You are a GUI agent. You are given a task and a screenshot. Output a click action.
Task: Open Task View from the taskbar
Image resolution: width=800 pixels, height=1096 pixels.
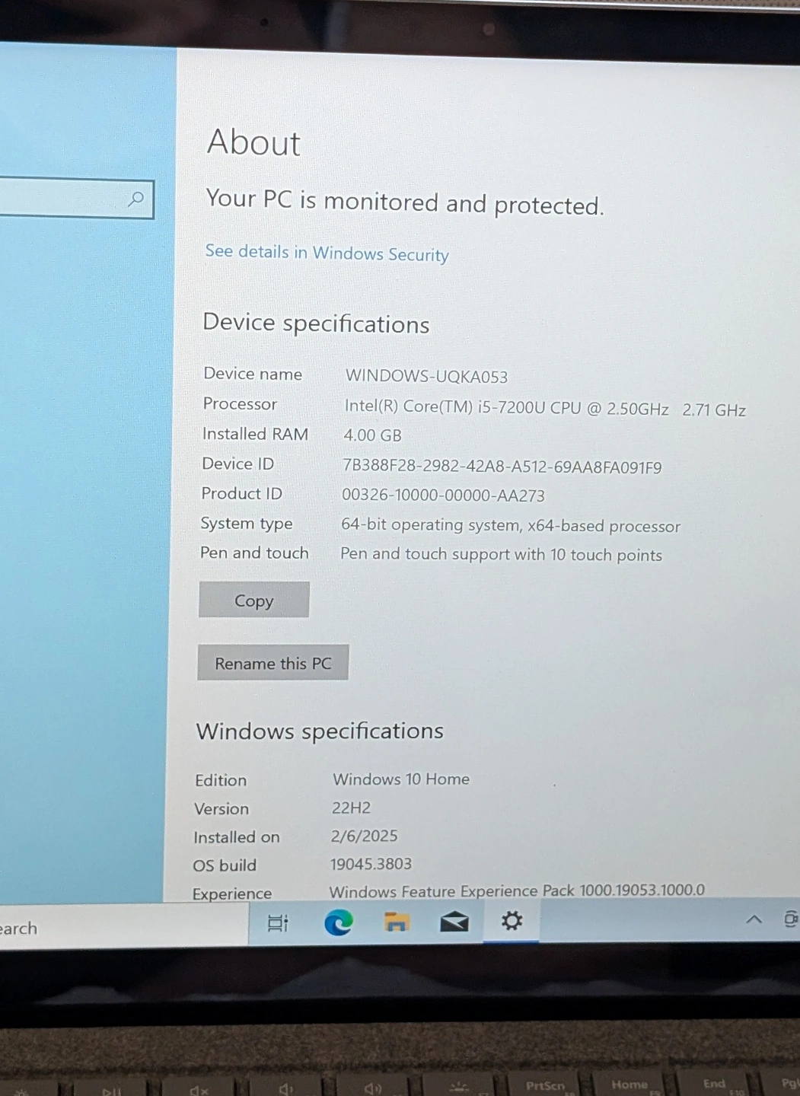[278, 923]
